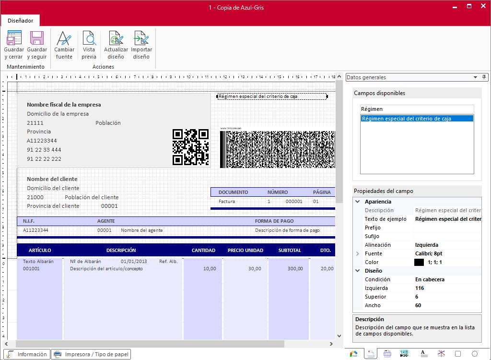Click the Fuente value Calibri; 8pt
The width and height of the screenshot is (491, 360).
[x=448, y=253]
